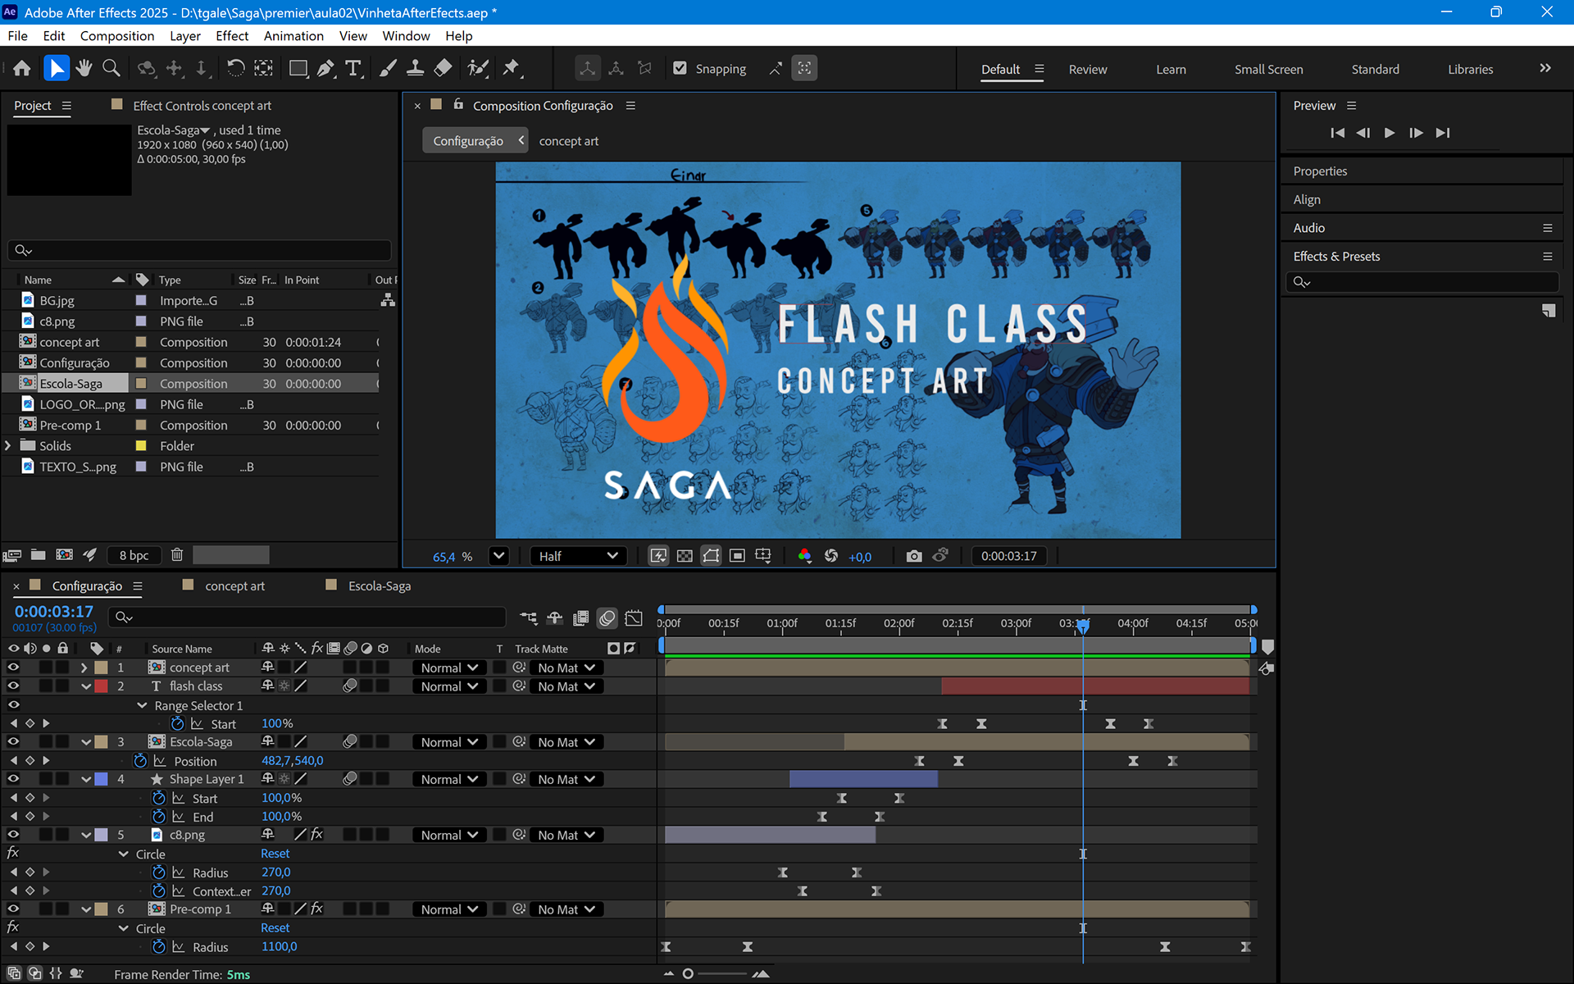Select the Zoom tool in toolbar

coord(111,69)
